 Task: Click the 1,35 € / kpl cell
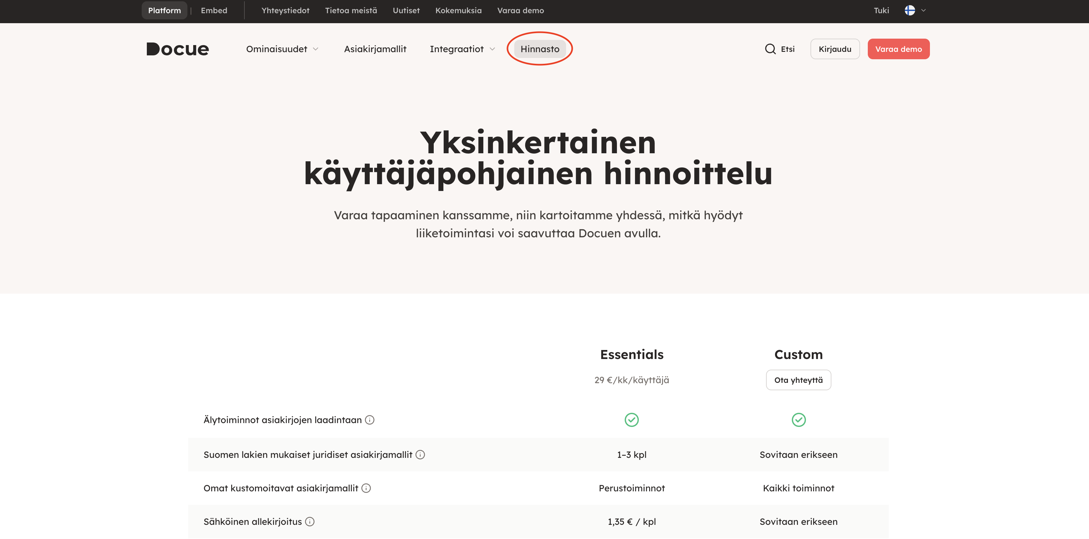coord(631,522)
